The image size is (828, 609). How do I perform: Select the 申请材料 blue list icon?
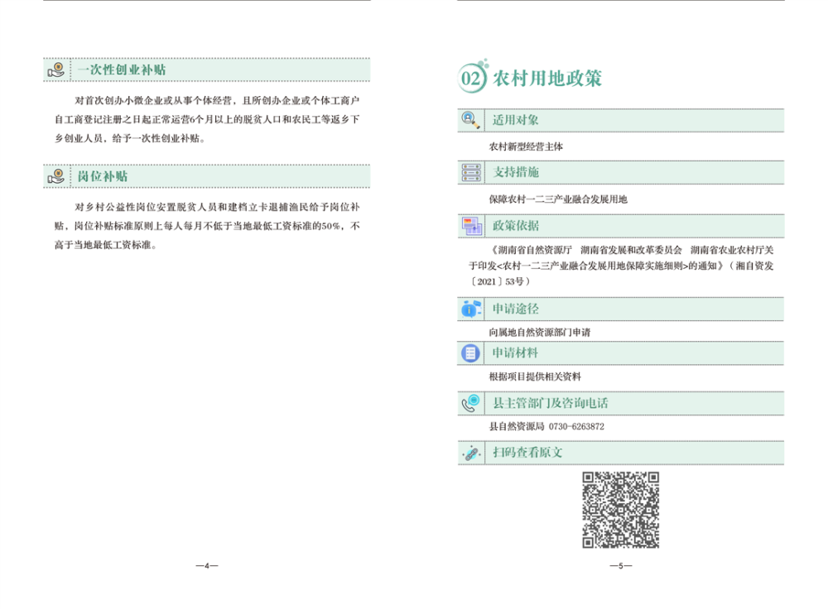click(x=470, y=353)
